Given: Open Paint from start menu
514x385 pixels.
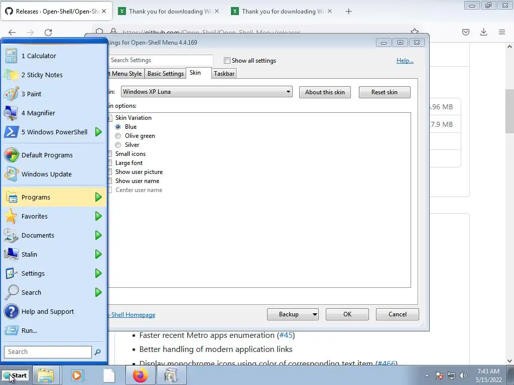Looking at the screenshot, I should point(54,94).
